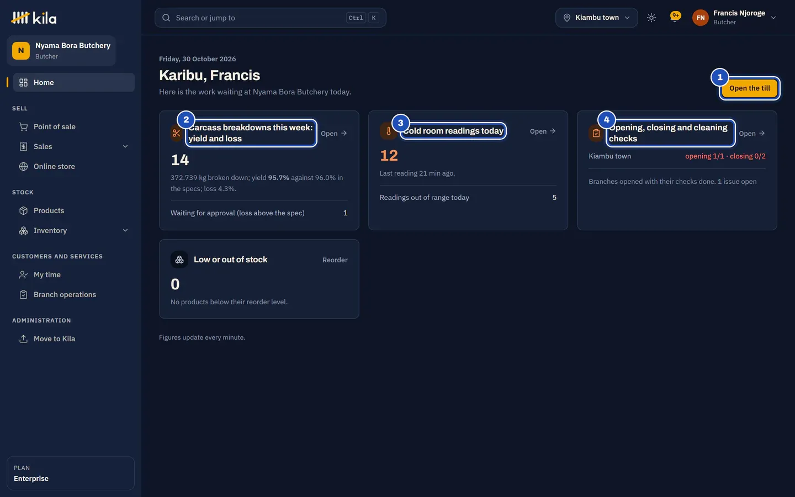Open the Kiambu town branch dropdown
This screenshot has height=497, width=795.
pyautogui.click(x=597, y=18)
